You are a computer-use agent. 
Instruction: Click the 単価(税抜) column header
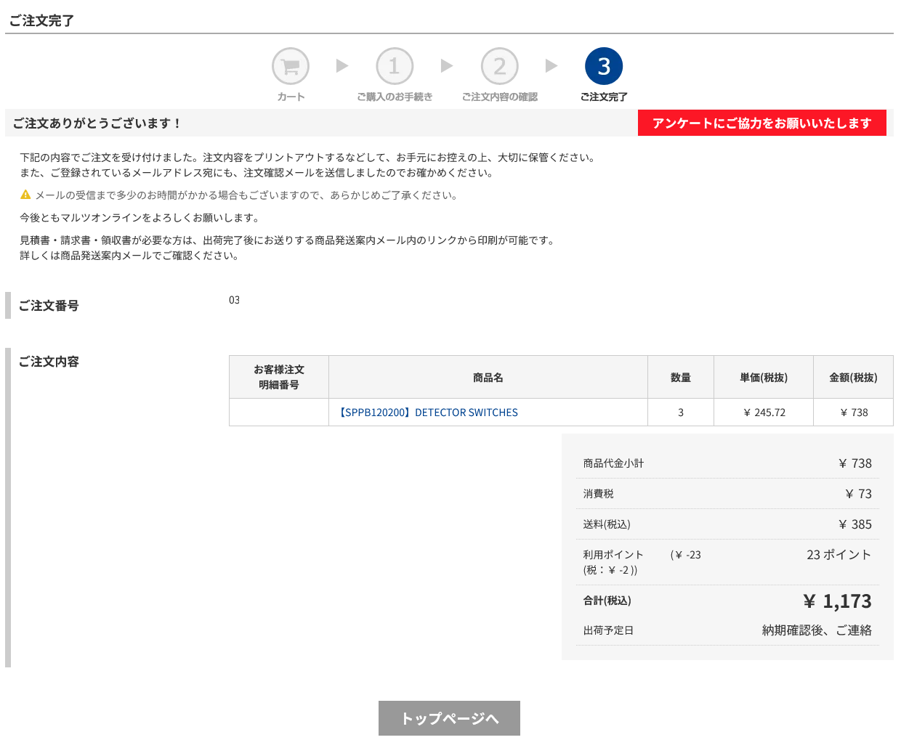tap(763, 378)
